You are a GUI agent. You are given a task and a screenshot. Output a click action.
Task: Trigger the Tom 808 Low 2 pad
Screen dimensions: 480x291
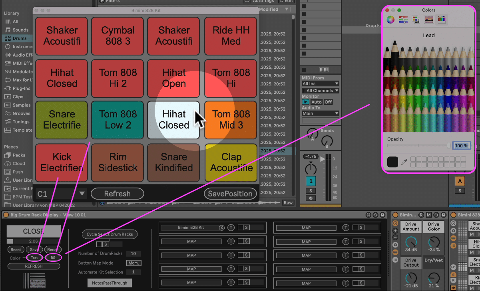[118, 120]
